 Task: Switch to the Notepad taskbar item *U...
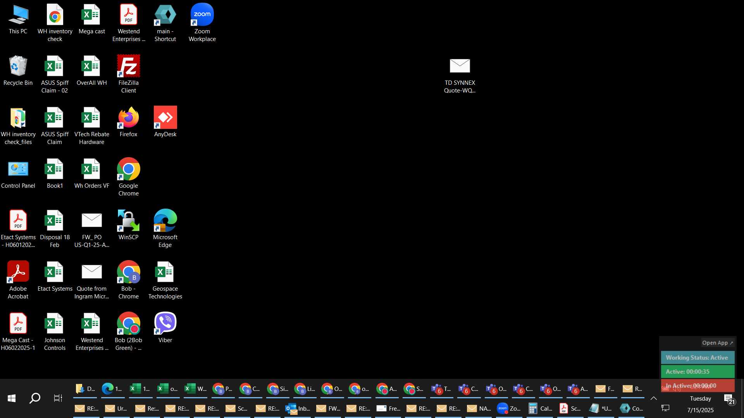point(600,409)
